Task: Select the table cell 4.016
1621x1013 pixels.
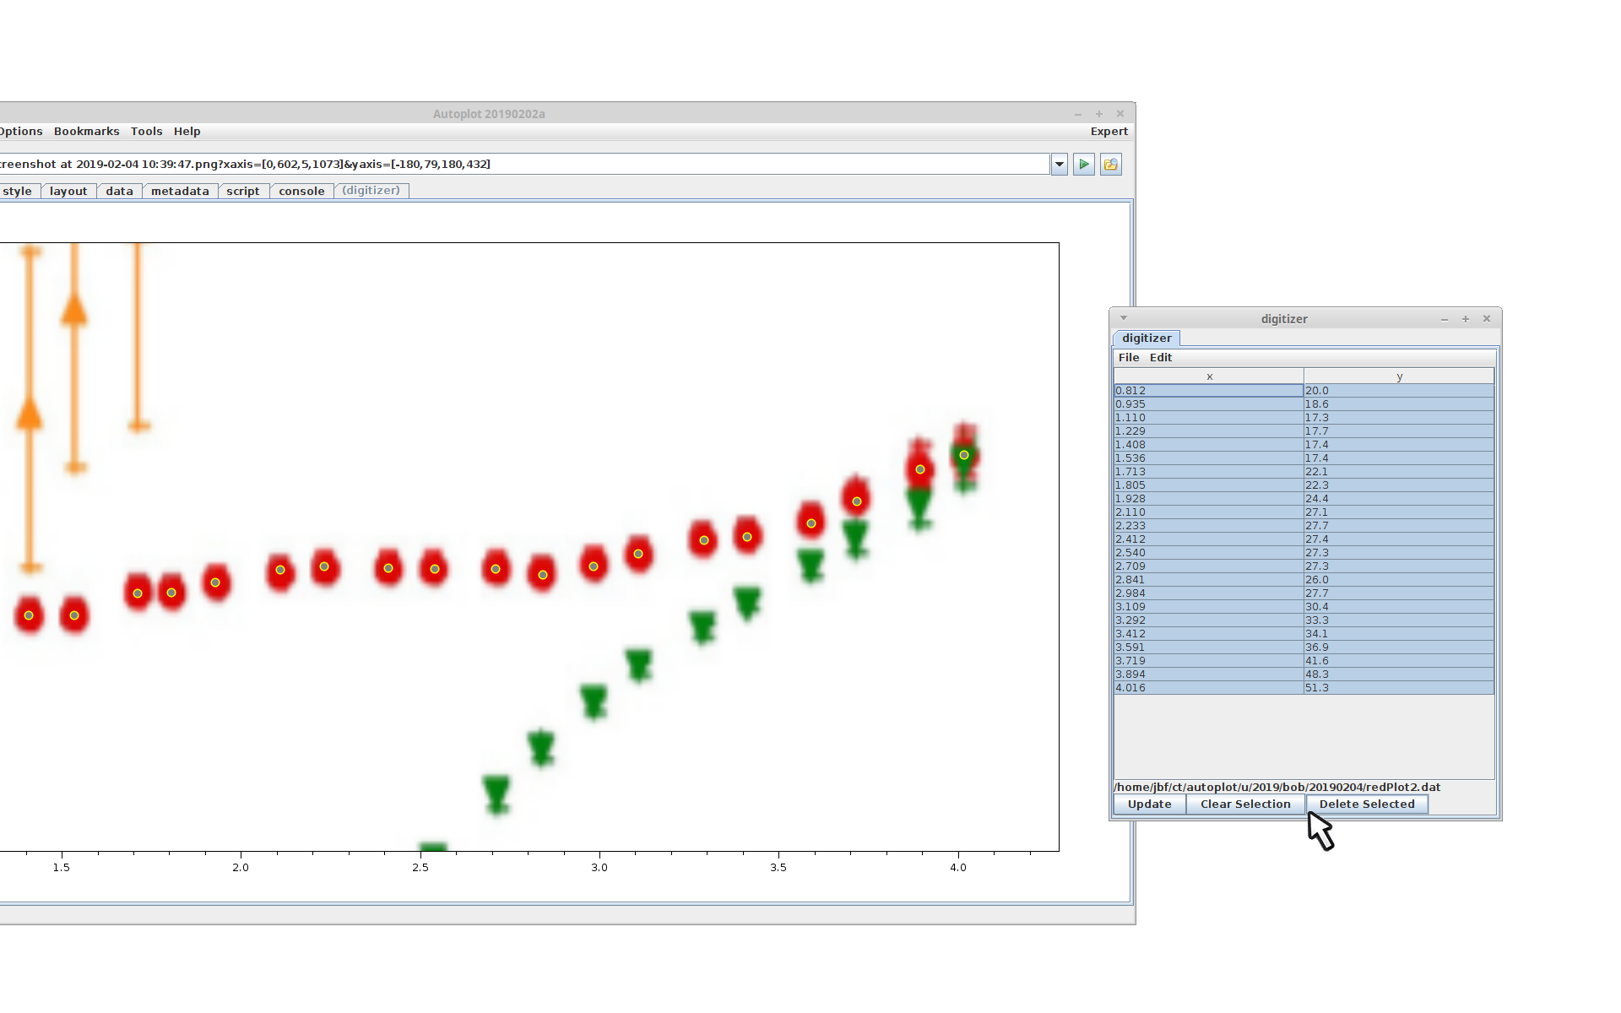Action: click(x=1209, y=688)
